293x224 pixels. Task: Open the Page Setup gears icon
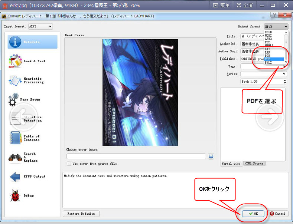[13, 99]
